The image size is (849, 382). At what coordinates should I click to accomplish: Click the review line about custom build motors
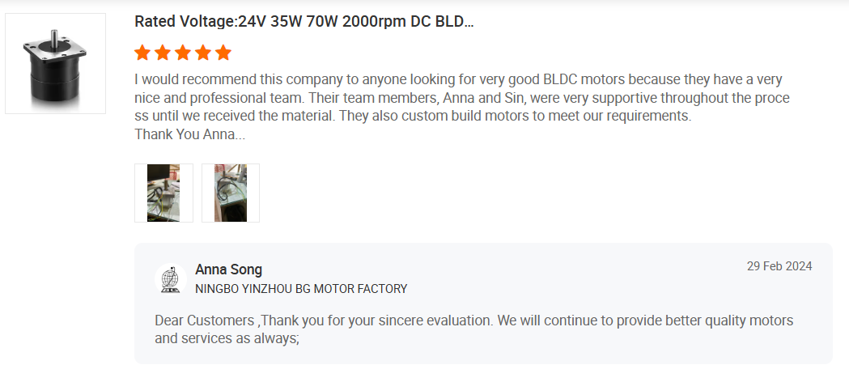[413, 116]
